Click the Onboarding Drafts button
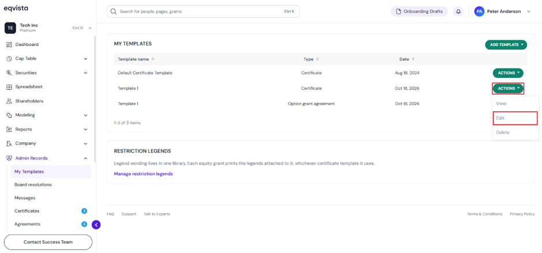 point(419,12)
